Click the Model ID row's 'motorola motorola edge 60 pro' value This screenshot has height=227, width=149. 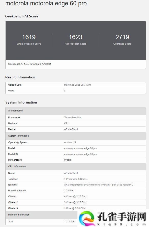81,154
